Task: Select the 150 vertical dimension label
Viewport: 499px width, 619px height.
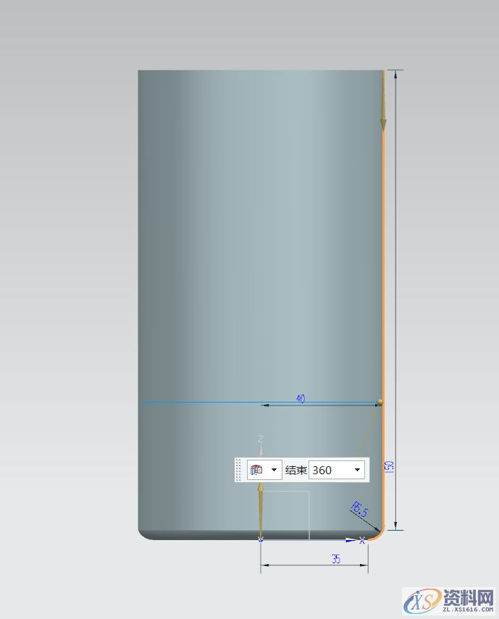Action: click(x=389, y=466)
